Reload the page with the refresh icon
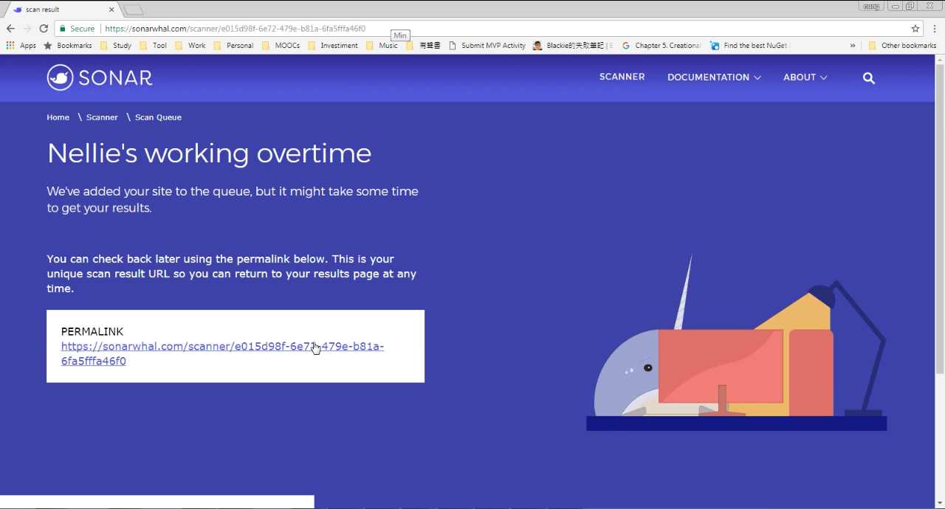 [44, 28]
